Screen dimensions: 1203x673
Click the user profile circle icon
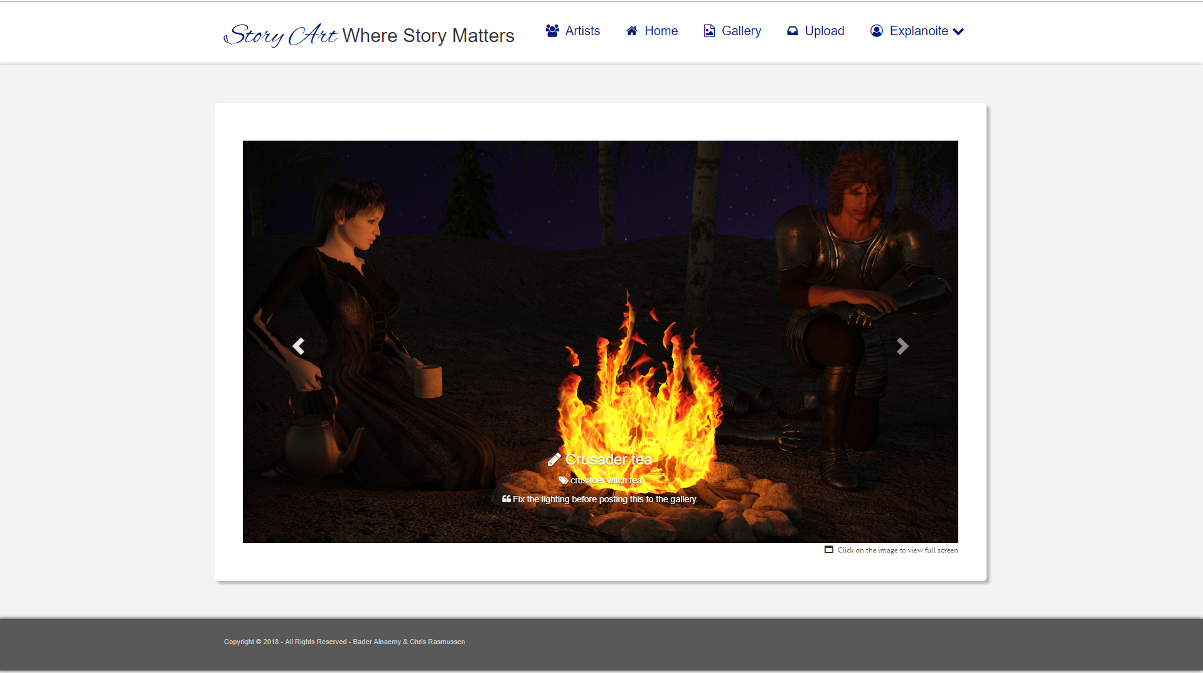point(877,31)
